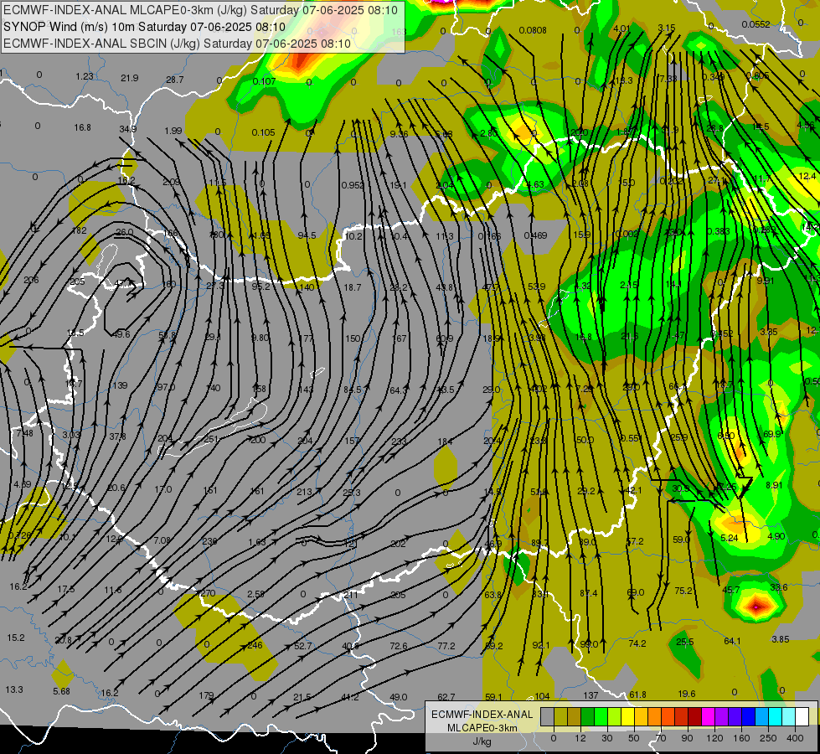Click the MLCAPE0-3km label in legend

482,728
